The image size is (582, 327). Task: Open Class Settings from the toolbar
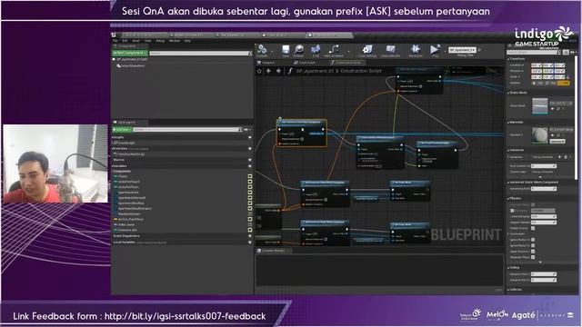point(367,51)
